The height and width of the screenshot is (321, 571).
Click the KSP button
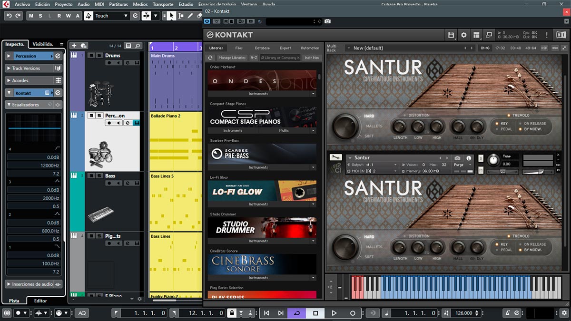544,48
